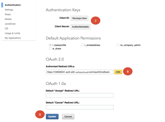Check the rw_company_admin permission
This screenshot has height=122, width=165.
pyautogui.click(x=118, y=45)
